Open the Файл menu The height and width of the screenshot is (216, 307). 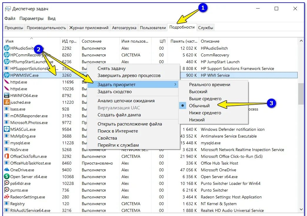pos(10,19)
